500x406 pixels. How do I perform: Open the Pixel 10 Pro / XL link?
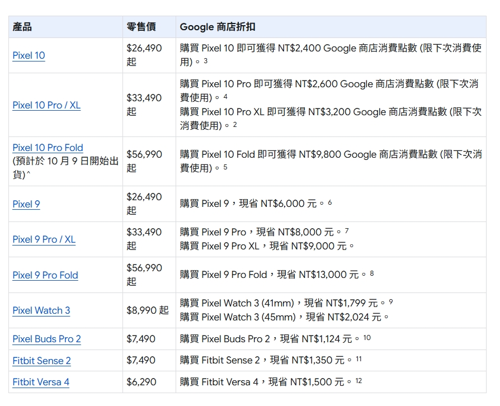point(46,105)
